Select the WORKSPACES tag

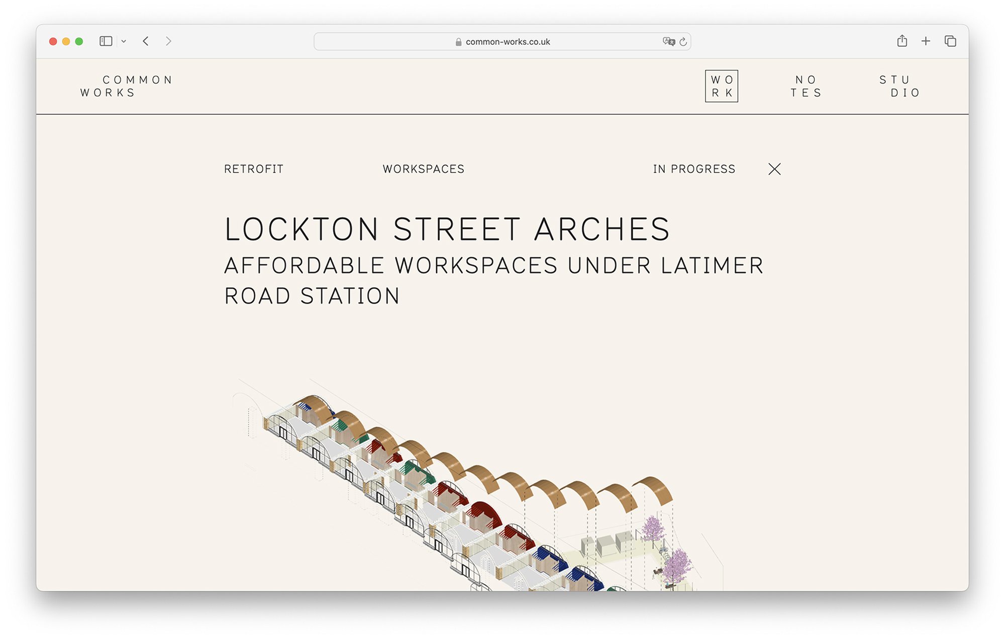[423, 169]
